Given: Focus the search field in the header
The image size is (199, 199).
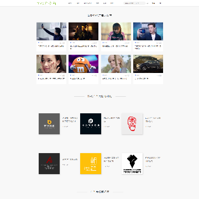Looking at the screenshot, I should click(134, 3).
